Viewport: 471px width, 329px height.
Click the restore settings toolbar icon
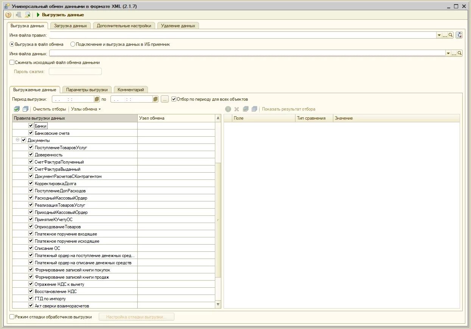tap(19, 15)
